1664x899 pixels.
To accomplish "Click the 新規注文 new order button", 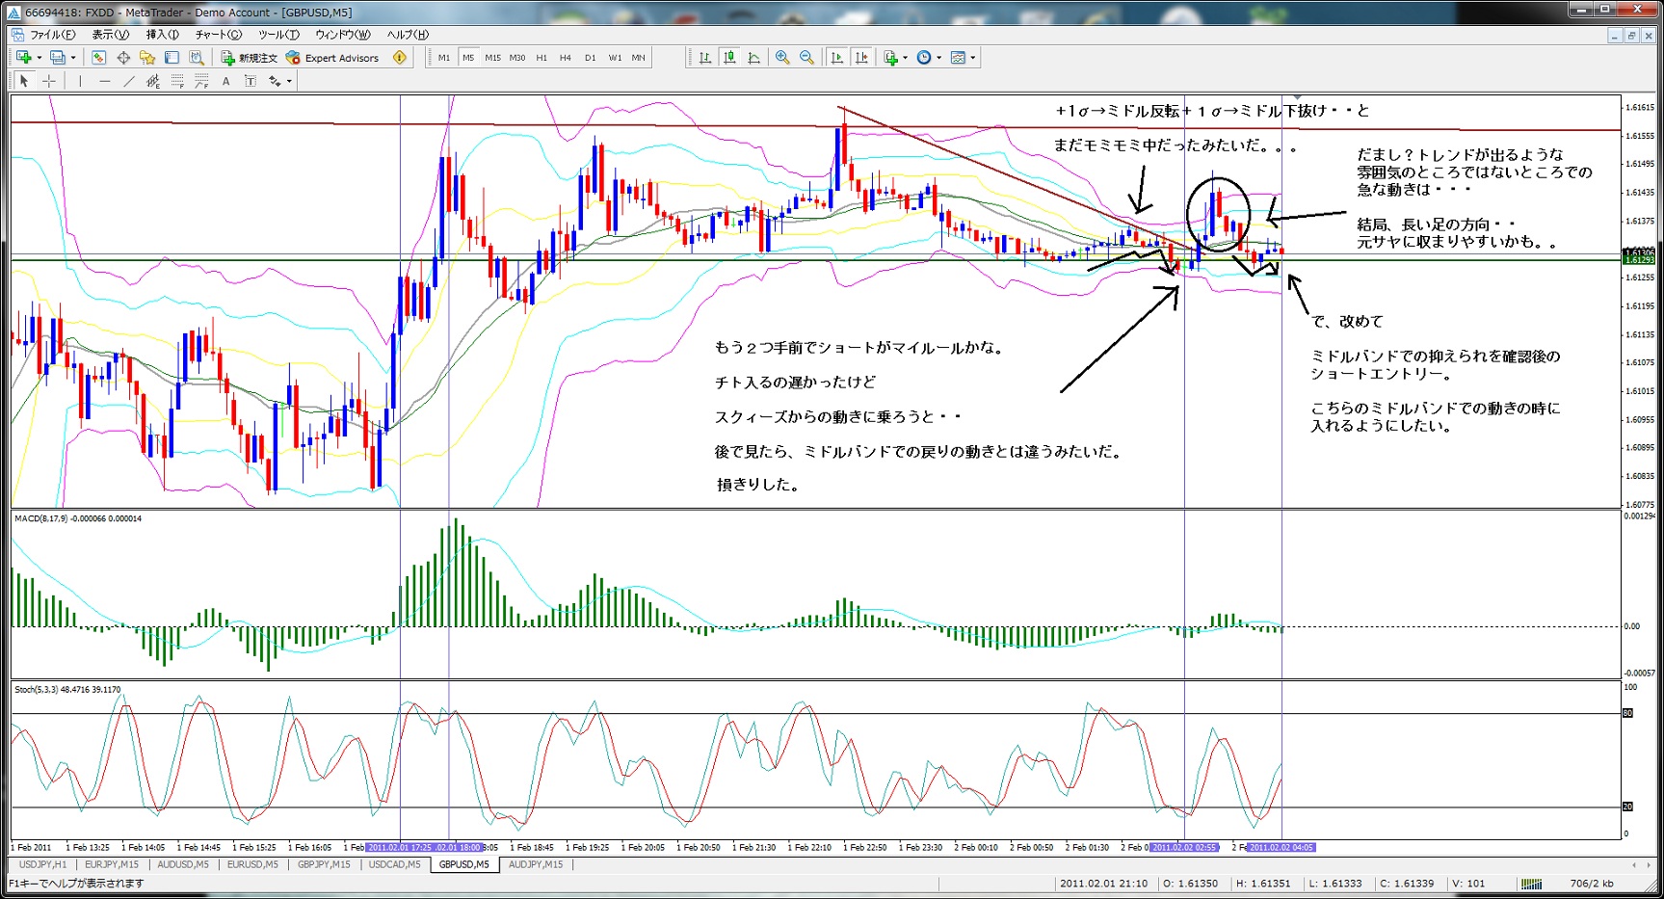I will (x=249, y=58).
